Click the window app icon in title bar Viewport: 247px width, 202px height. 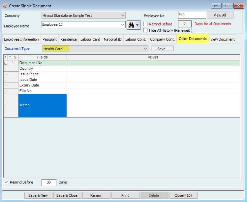point(5,6)
